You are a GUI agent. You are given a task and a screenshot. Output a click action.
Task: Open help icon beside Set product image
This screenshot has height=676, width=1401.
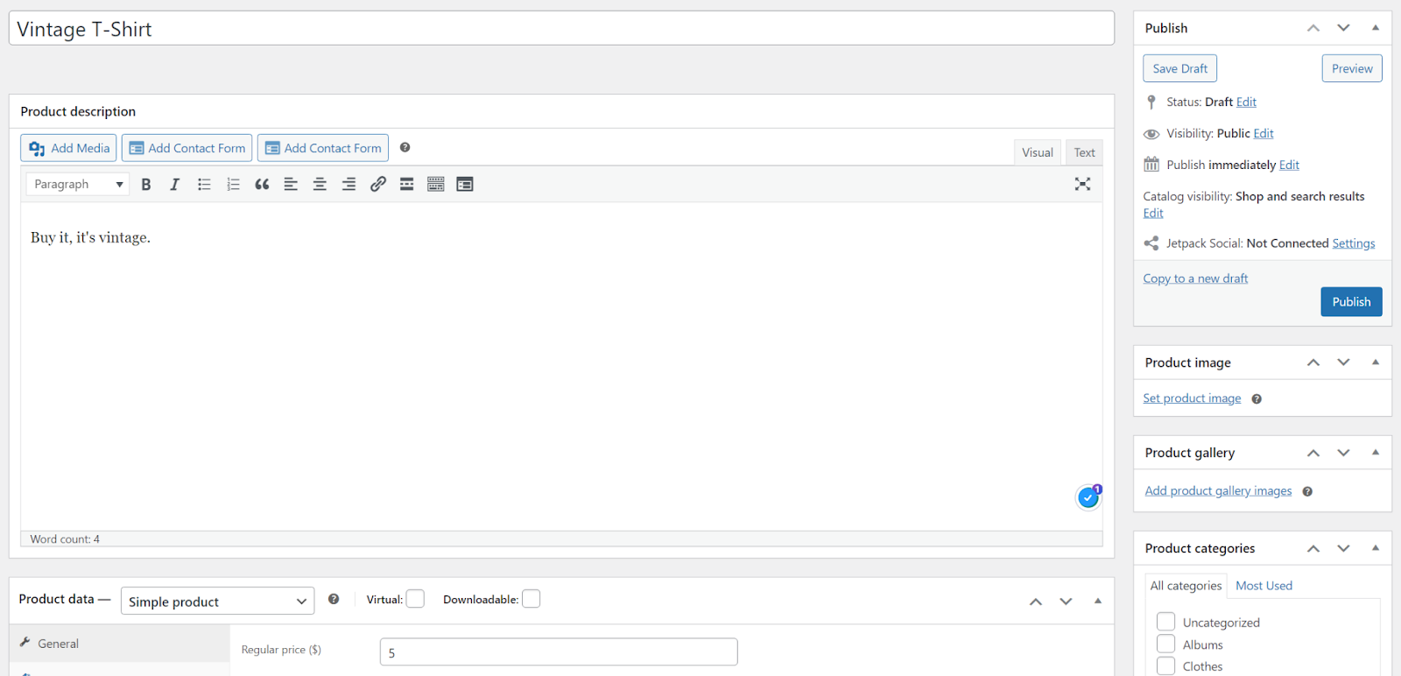(1257, 399)
